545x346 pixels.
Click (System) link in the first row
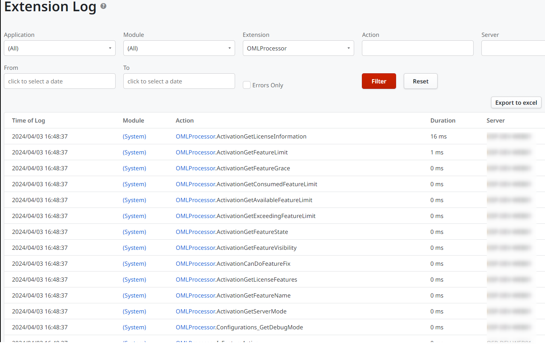pyautogui.click(x=134, y=136)
